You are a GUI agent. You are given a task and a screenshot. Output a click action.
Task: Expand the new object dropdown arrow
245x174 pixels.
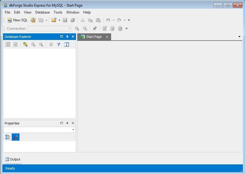pyautogui.click(x=46, y=20)
